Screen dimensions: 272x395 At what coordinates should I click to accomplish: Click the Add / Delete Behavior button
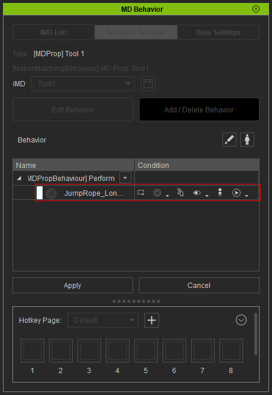pos(199,109)
